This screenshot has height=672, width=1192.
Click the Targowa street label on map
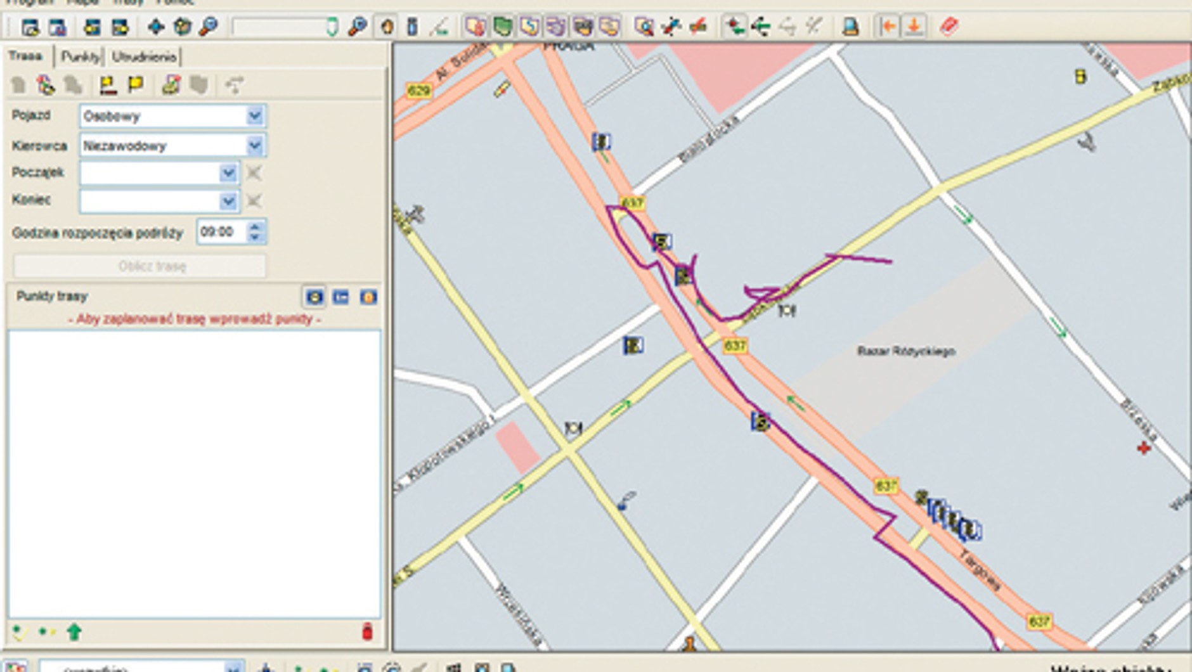pyautogui.click(x=980, y=571)
